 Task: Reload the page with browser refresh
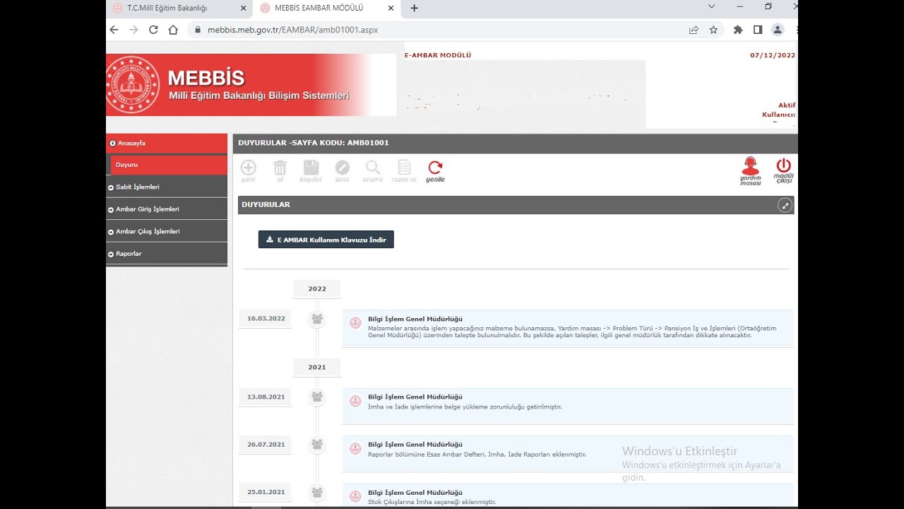(x=153, y=30)
